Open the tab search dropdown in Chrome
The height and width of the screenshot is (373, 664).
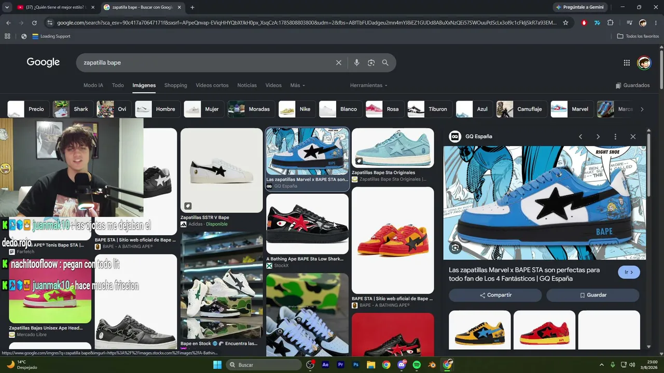click(x=7, y=7)
